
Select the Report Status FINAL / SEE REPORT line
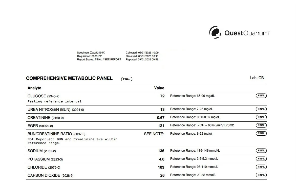[x=99, y=59]
